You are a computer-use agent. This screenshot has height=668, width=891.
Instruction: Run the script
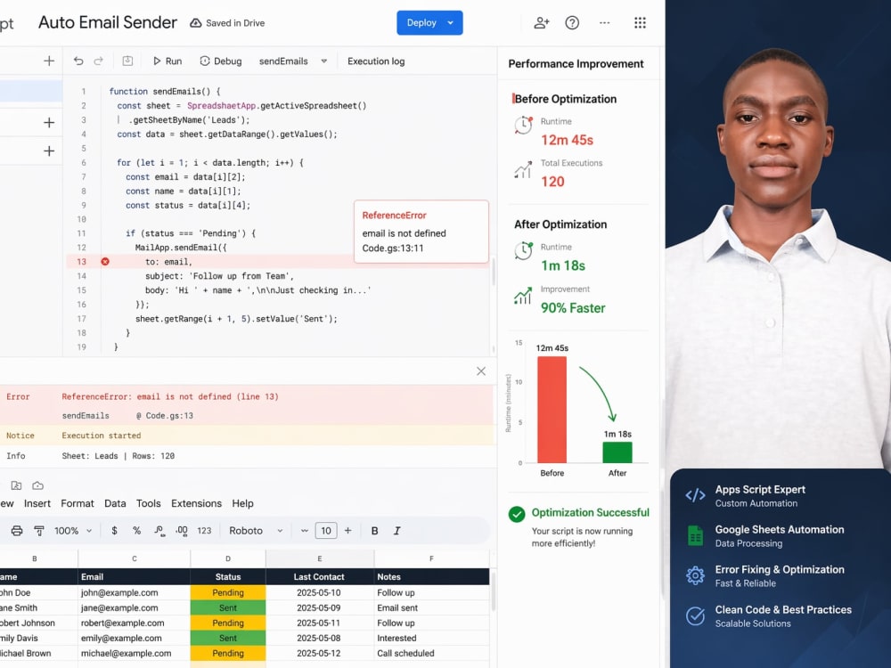coord(168,61)
